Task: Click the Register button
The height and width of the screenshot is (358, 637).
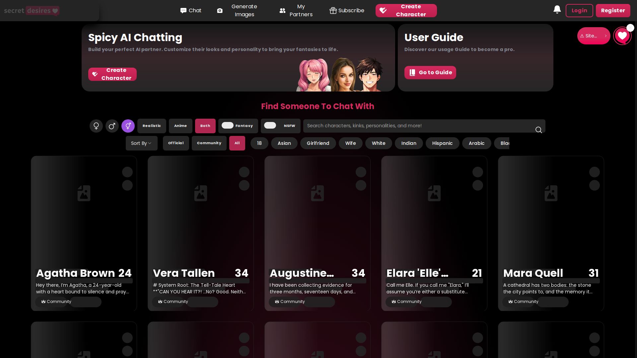Action: (613, 11)
